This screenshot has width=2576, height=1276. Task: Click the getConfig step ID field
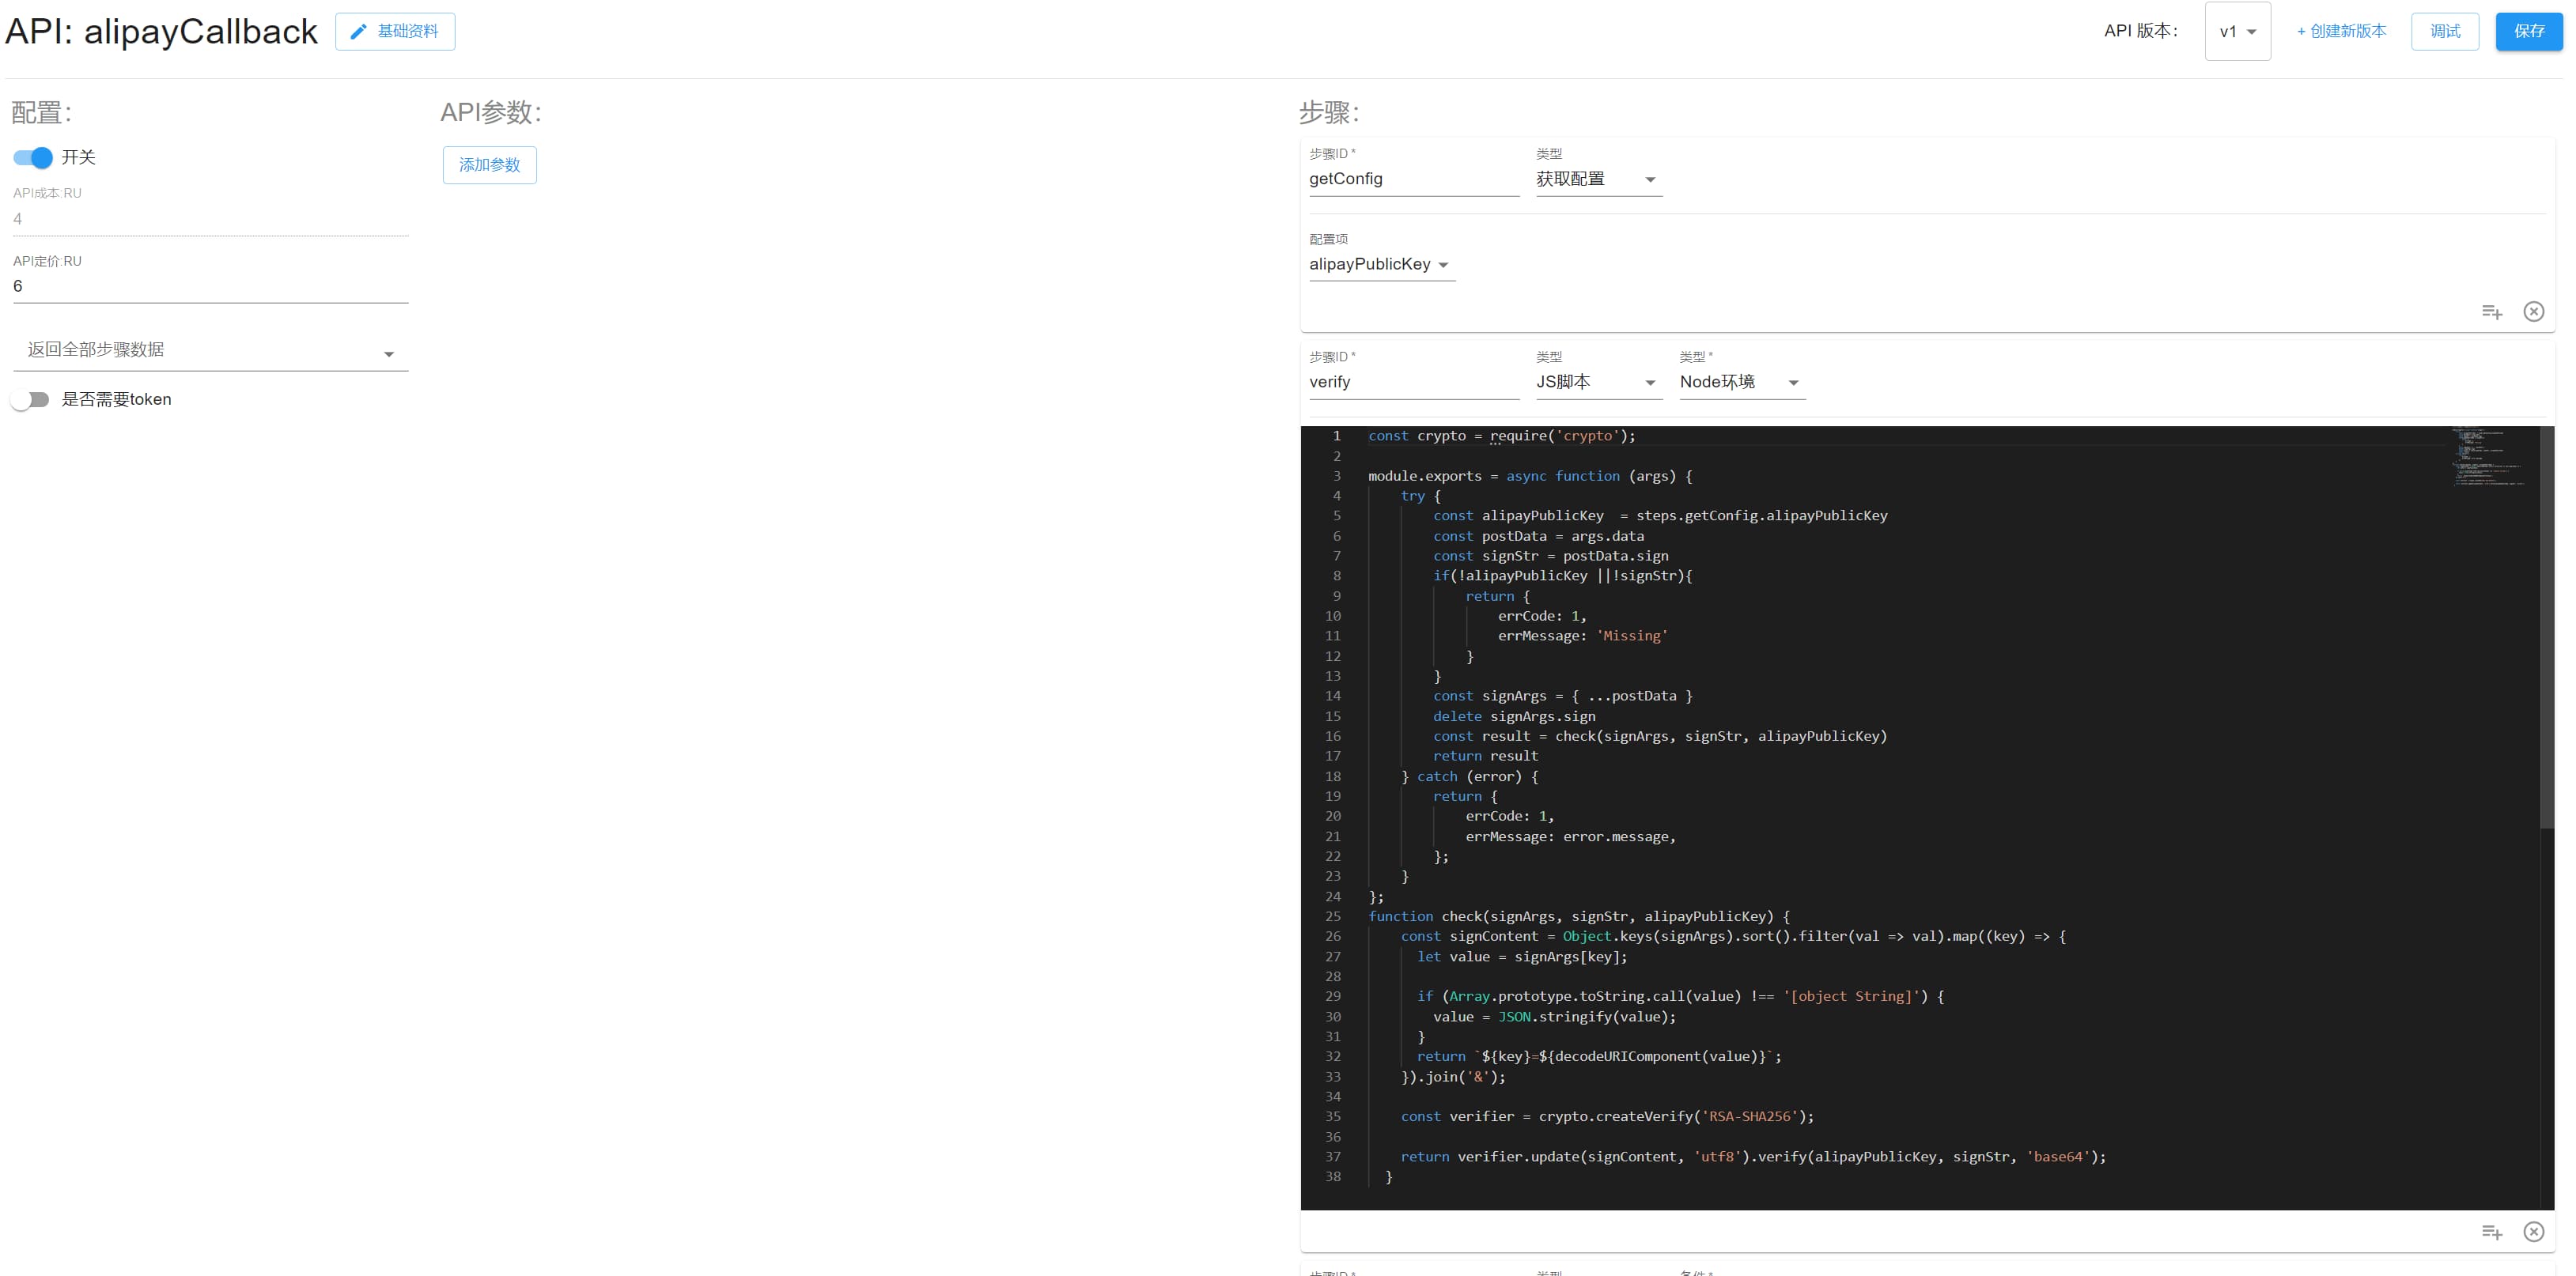coord(1414,180)
